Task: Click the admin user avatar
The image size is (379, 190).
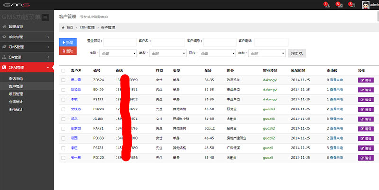Action: 366,5
